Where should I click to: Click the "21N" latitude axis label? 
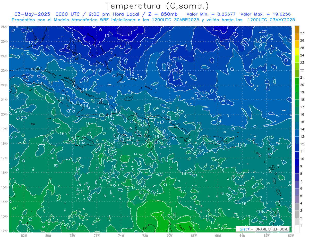click(4, 100)
